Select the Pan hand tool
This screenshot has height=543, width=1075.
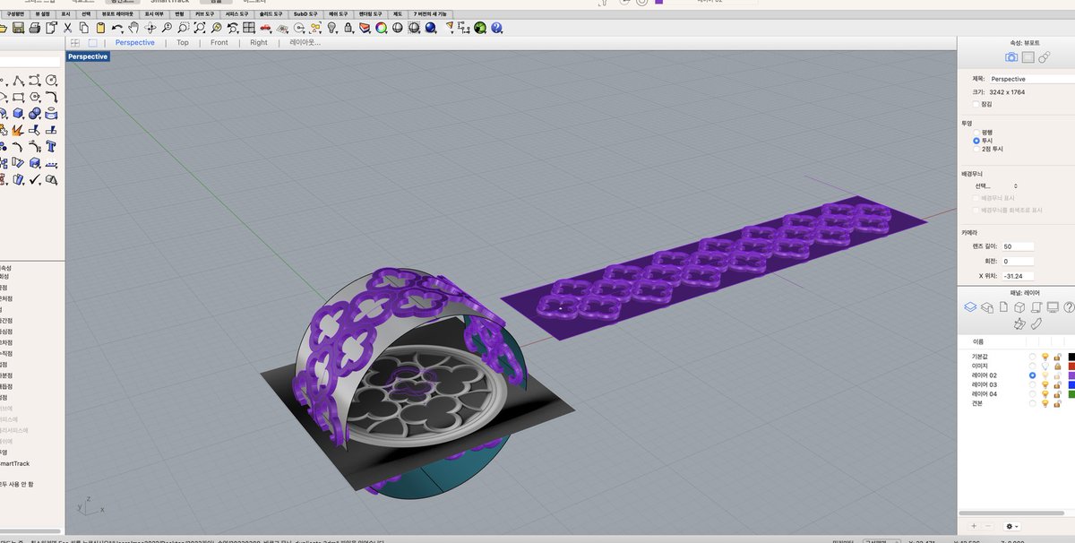click(133, 28)
